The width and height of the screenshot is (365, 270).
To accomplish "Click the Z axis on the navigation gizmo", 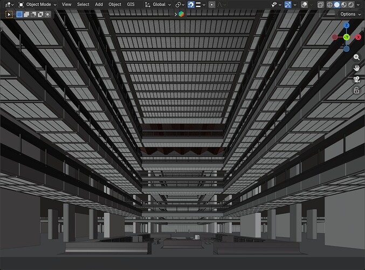I will pyautogui.click(x=346, y=25).
